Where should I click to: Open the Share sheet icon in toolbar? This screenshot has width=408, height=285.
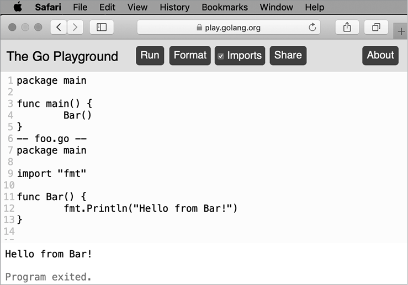point(347,28)
